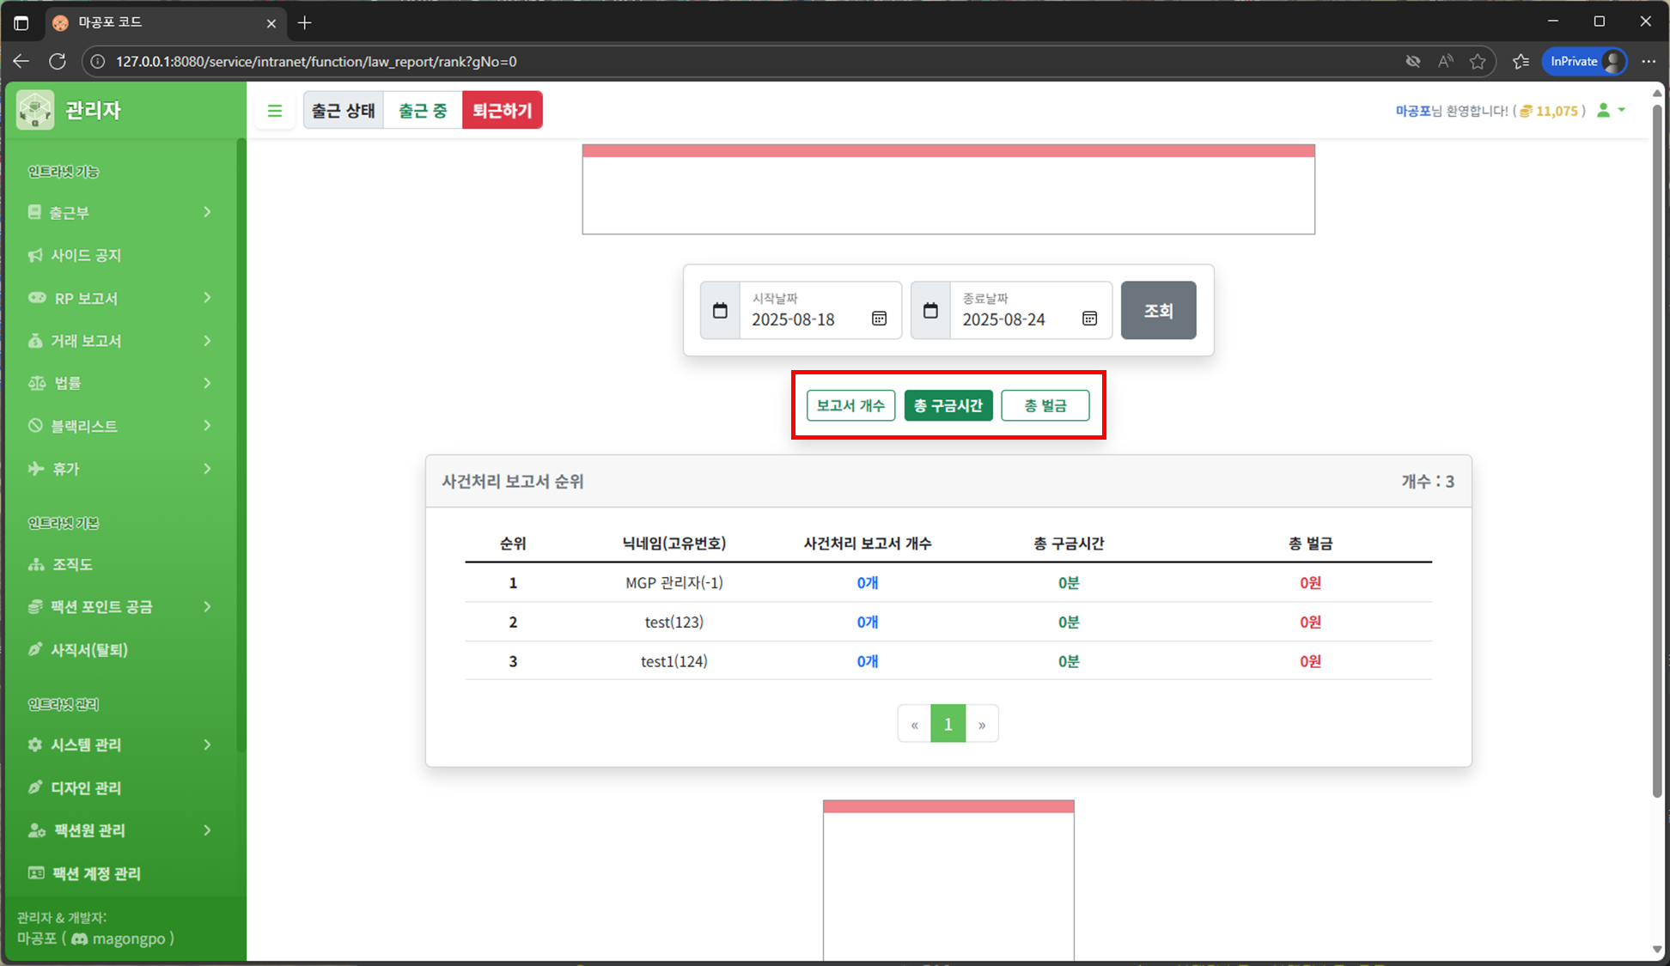Click the previous page « button
The height and width of the screenshot is (966, 1670).
point(914,724)
